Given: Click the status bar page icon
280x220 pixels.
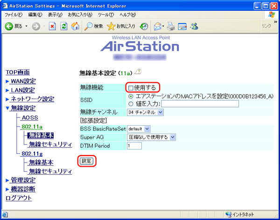Looking at the screenshot, I should (x=5, y=214).
